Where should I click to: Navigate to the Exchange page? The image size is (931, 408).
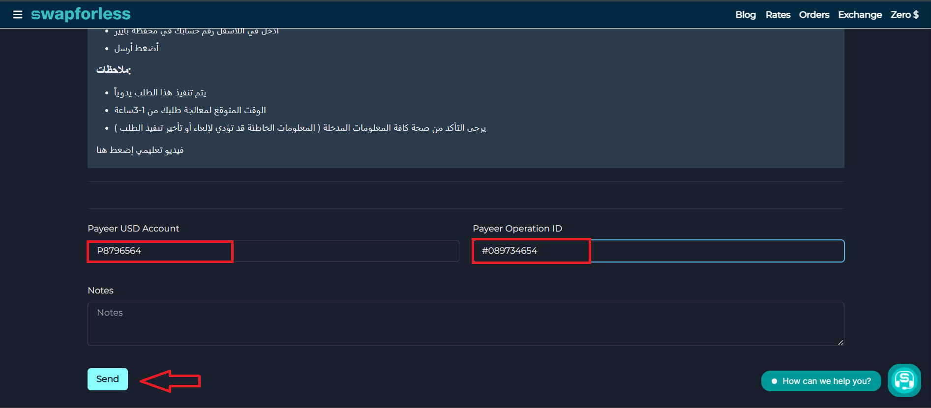860,15
